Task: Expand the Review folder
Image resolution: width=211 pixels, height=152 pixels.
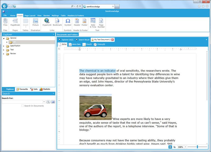Action: pos(4,54)
